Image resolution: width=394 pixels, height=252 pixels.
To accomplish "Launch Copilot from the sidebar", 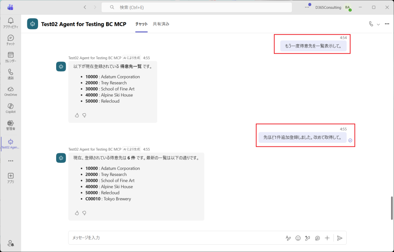I will pyautogui.click(x=11, y=108).
